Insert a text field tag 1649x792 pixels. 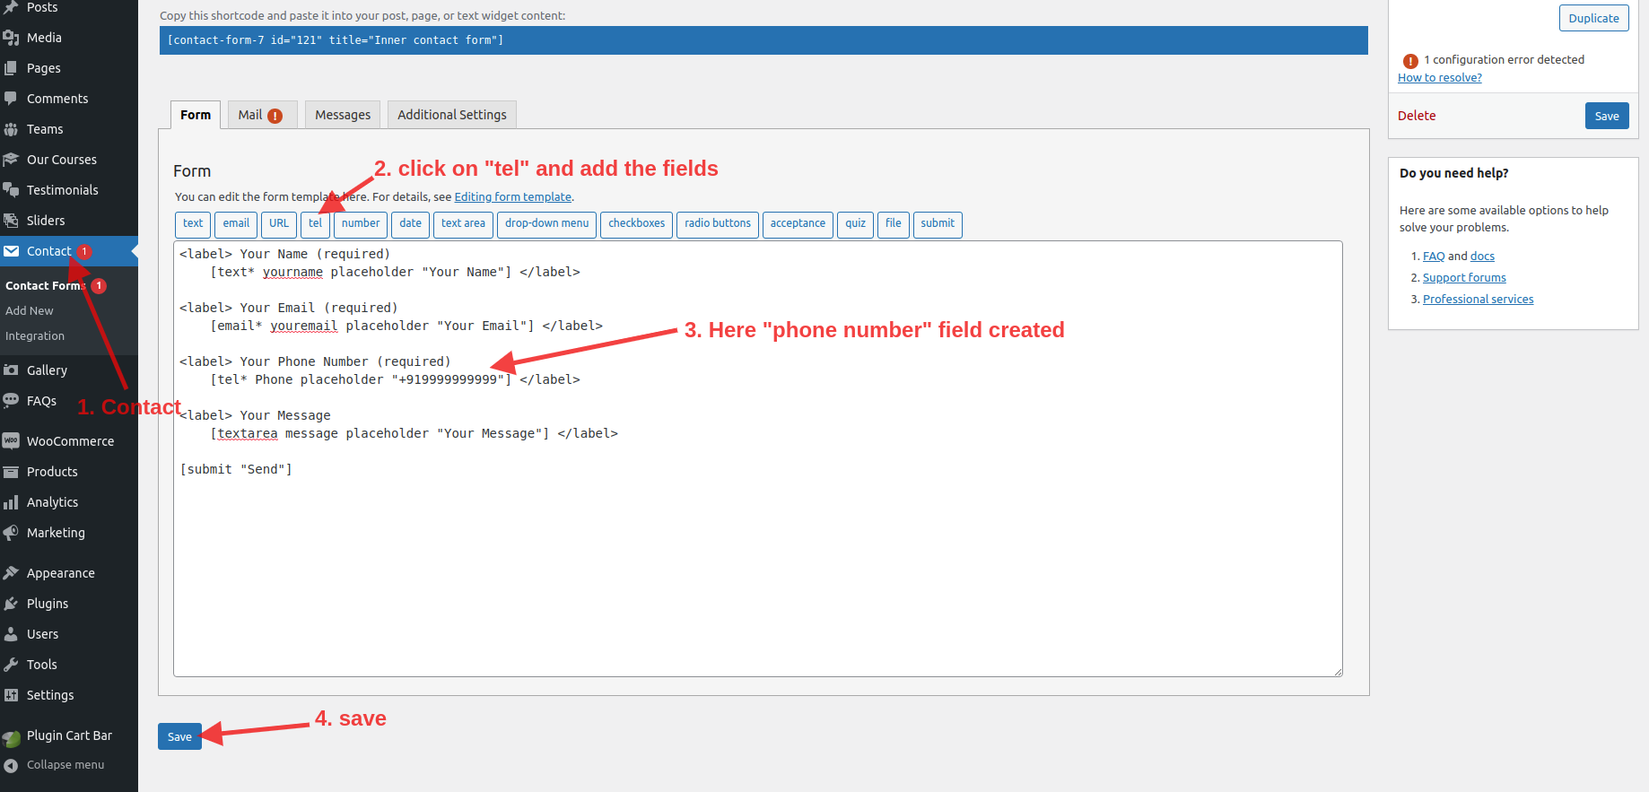193,224
